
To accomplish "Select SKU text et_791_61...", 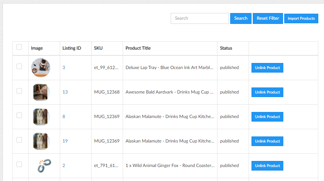I will (106, 165).
